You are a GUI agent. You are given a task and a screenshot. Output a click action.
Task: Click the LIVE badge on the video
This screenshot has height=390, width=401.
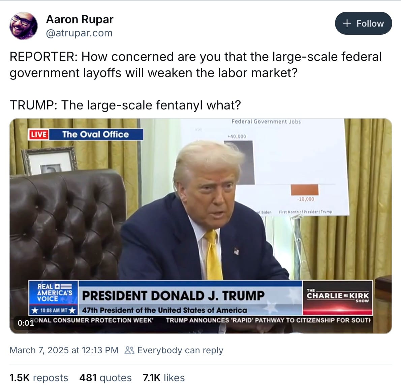(x=39, y=134)
